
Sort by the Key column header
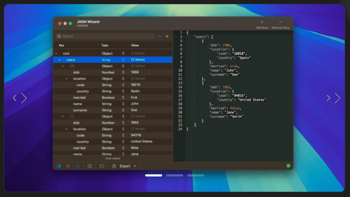62,45
